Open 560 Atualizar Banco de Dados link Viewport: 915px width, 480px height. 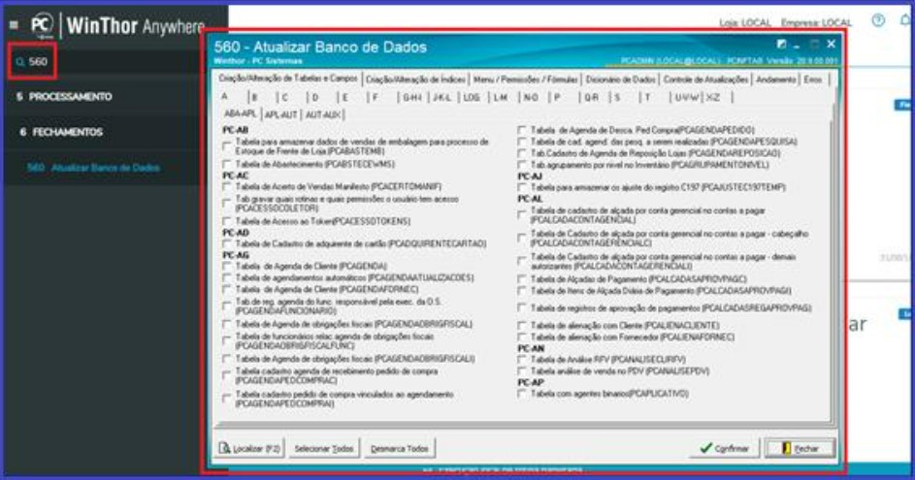click(93, 168)
